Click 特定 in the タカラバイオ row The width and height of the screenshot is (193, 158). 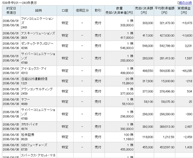(x=65, y=127)
